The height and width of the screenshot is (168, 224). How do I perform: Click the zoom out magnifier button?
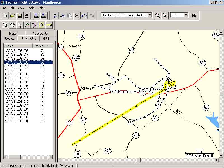point(165,15)
